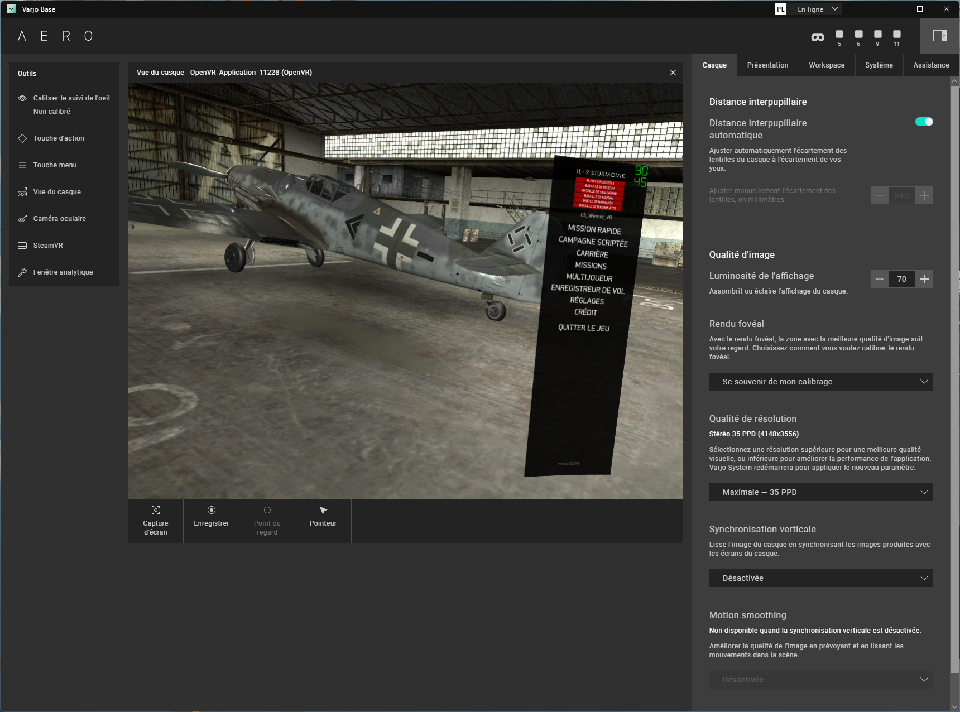
Task: Click the headset status icon in header
Action: tap(817, 37)
